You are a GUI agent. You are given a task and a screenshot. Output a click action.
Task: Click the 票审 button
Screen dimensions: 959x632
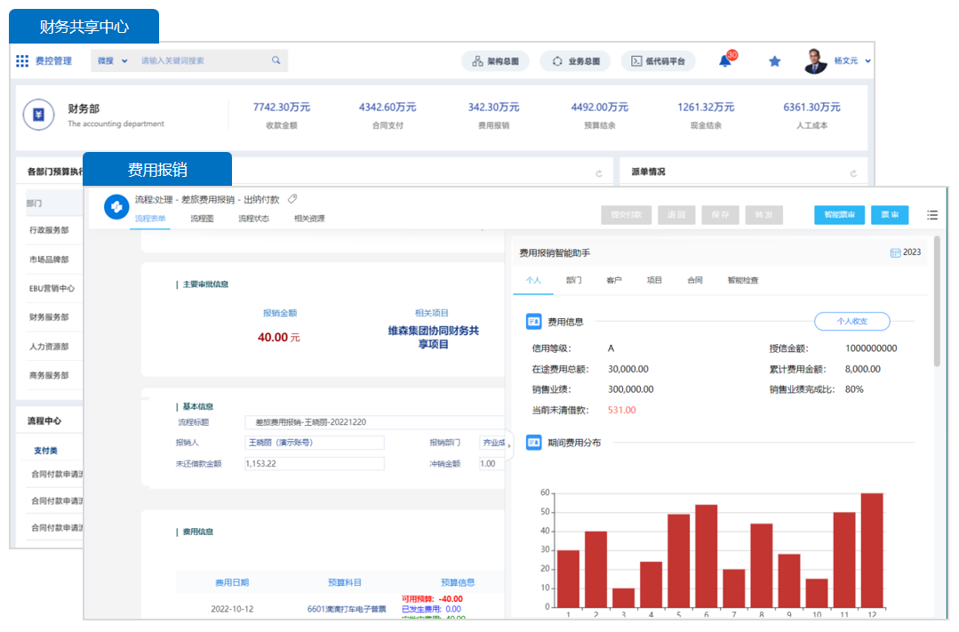coord(890,215)
